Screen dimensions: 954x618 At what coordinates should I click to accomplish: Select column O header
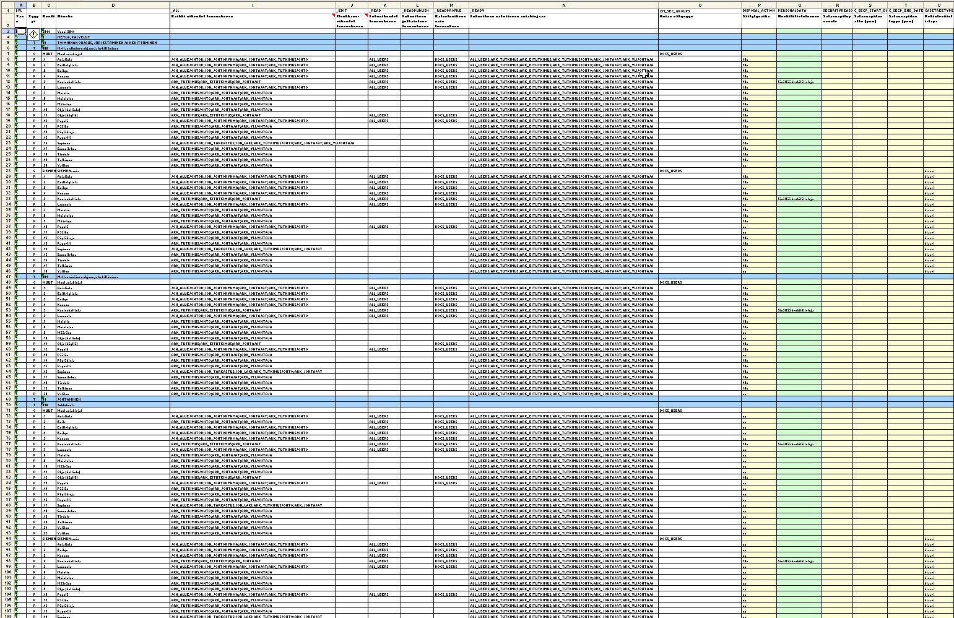point(700,5)
